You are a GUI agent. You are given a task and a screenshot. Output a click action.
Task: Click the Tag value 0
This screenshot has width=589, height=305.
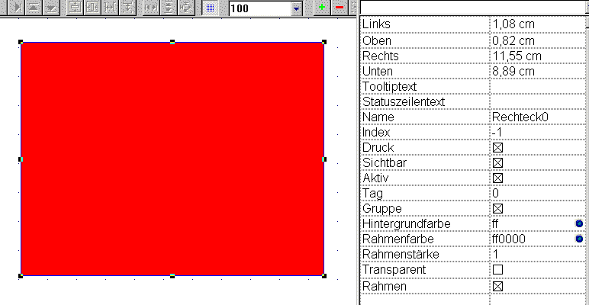pyautogui.click(x=495, y=193)
